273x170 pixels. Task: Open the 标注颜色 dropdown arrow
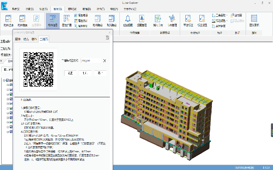click(227, 21)
